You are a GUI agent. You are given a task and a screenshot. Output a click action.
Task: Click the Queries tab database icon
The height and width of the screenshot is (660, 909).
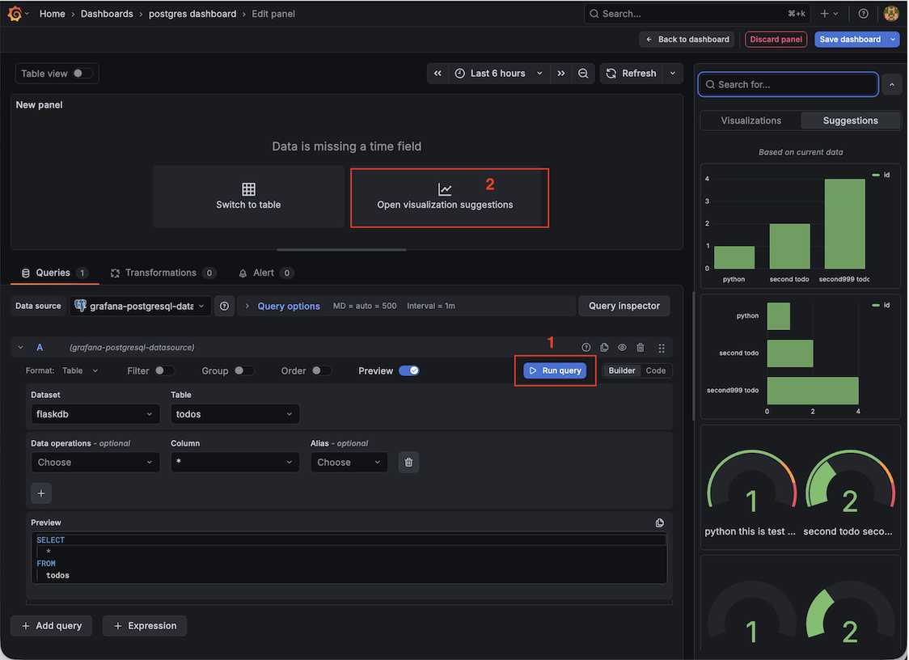(x=26, y=273)
